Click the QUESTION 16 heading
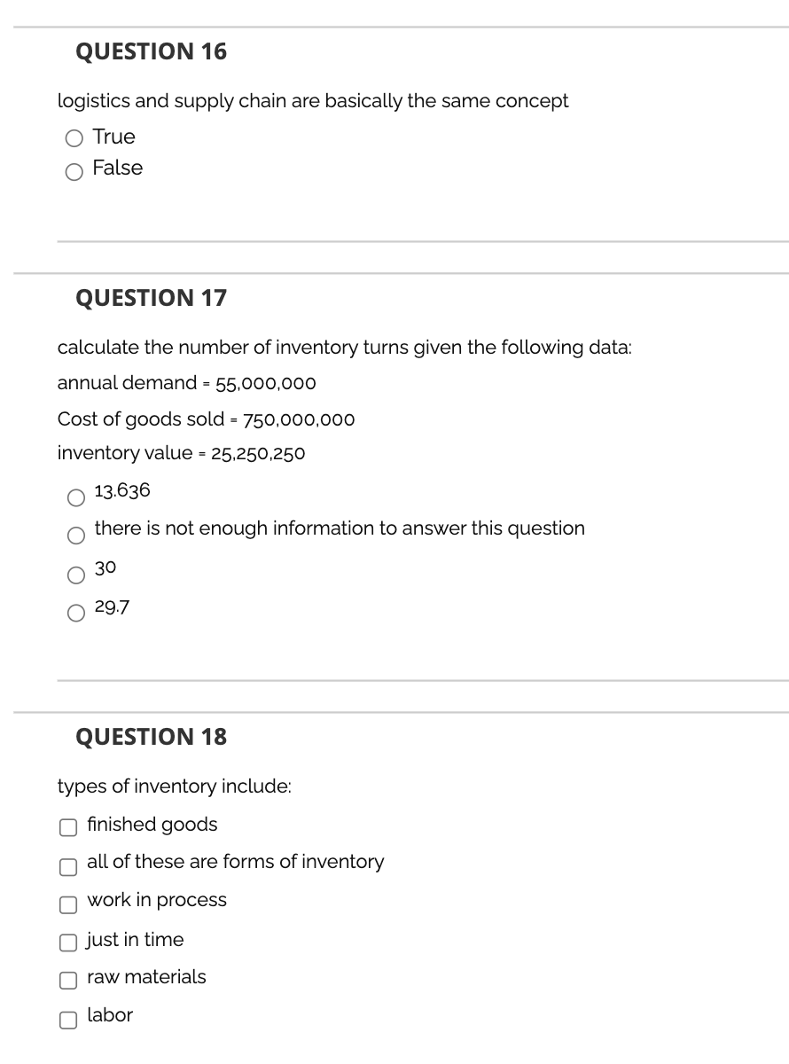Viewport: 789px width, 1064px height. 151,52
